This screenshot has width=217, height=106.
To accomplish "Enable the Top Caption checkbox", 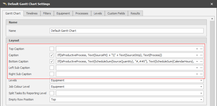I will [52, 49].
